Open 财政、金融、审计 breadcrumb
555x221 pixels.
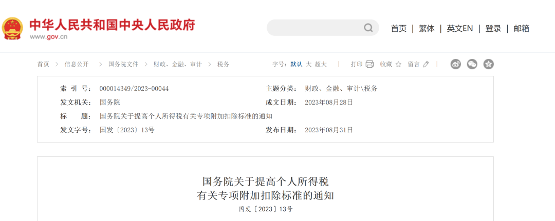tap(178, 64)
